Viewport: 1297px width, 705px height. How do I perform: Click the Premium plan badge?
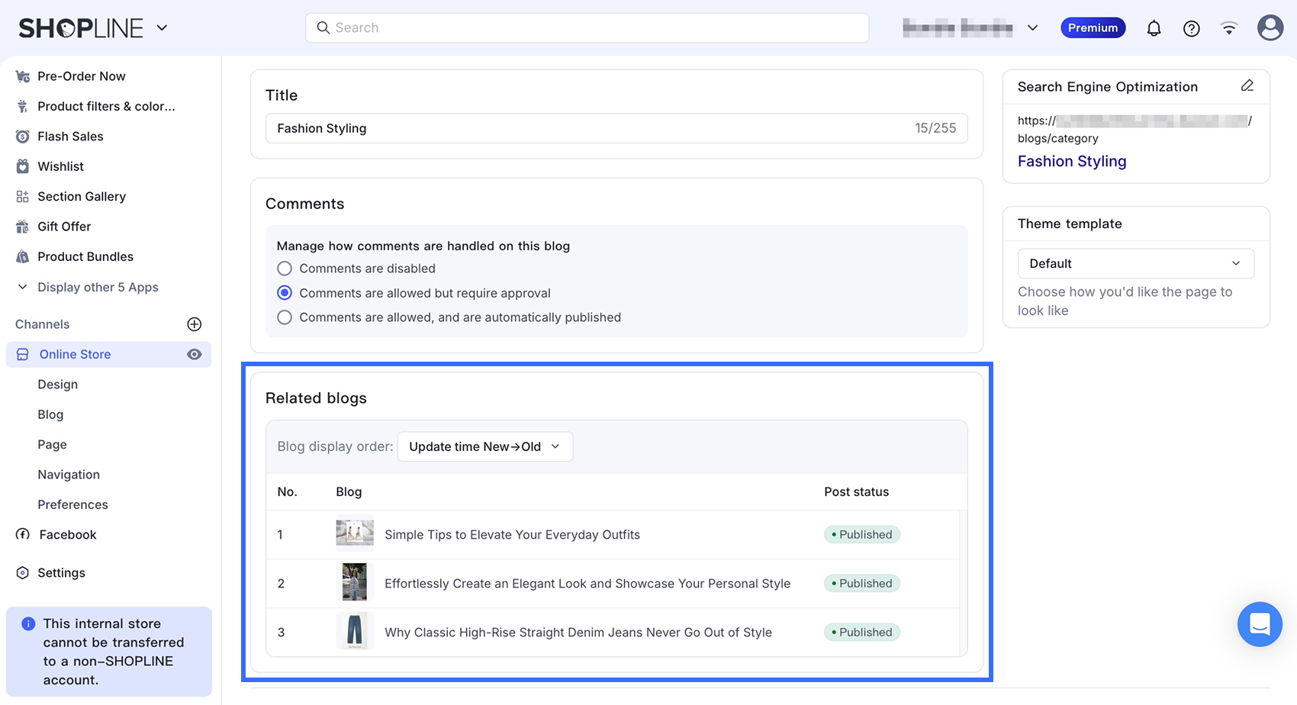point(1093,27)
